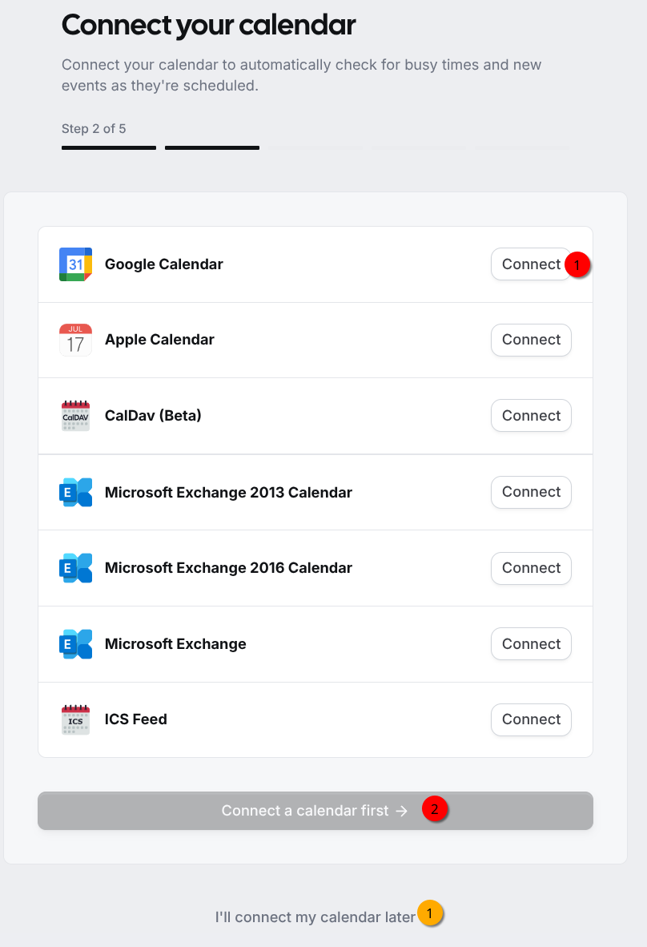Connect Google Calendar
Viewport: 647px width, 947px height.
coord(531,264)
